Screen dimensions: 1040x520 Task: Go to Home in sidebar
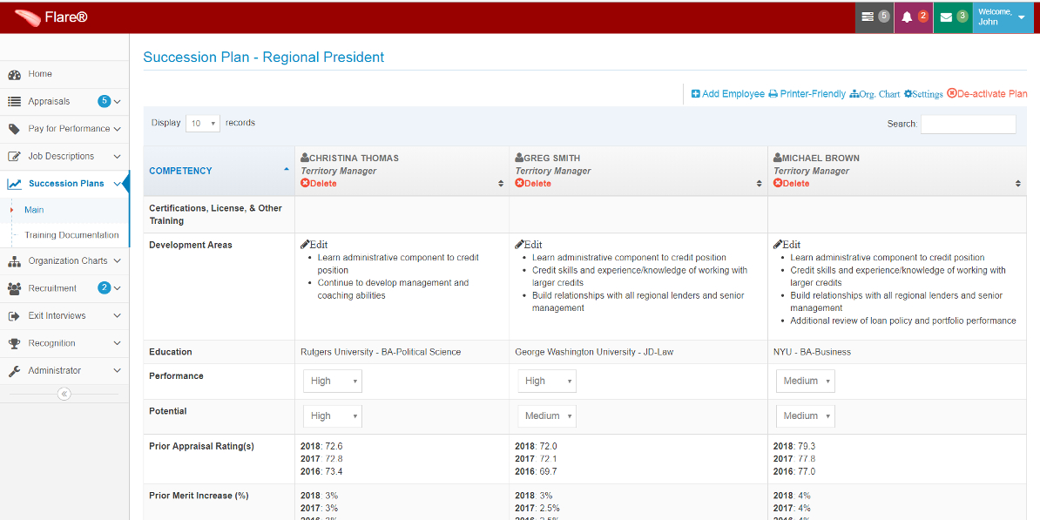[x=64, y=74]
